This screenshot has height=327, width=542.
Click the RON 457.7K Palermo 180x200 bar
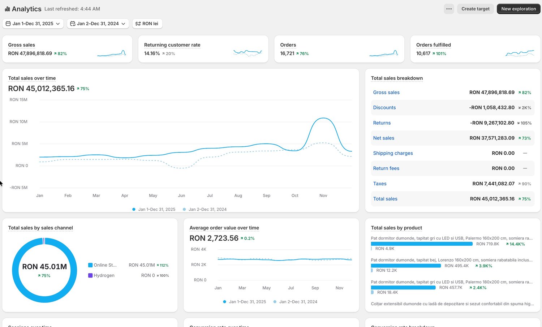click(x=403, y=288)
